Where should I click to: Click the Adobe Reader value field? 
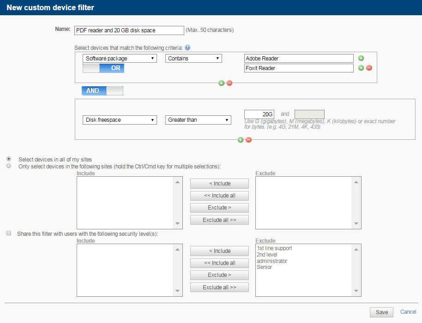click(x=299, y=58)
